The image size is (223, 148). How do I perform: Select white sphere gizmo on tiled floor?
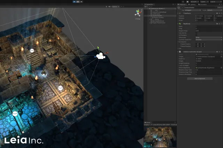tap(60, 88)
